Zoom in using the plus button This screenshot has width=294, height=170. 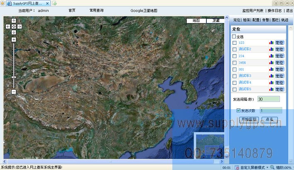[14, 40]
